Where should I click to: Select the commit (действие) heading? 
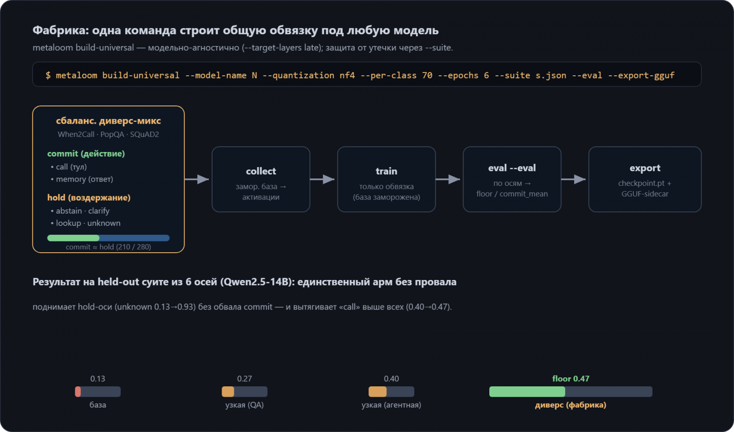coord(86,154)
